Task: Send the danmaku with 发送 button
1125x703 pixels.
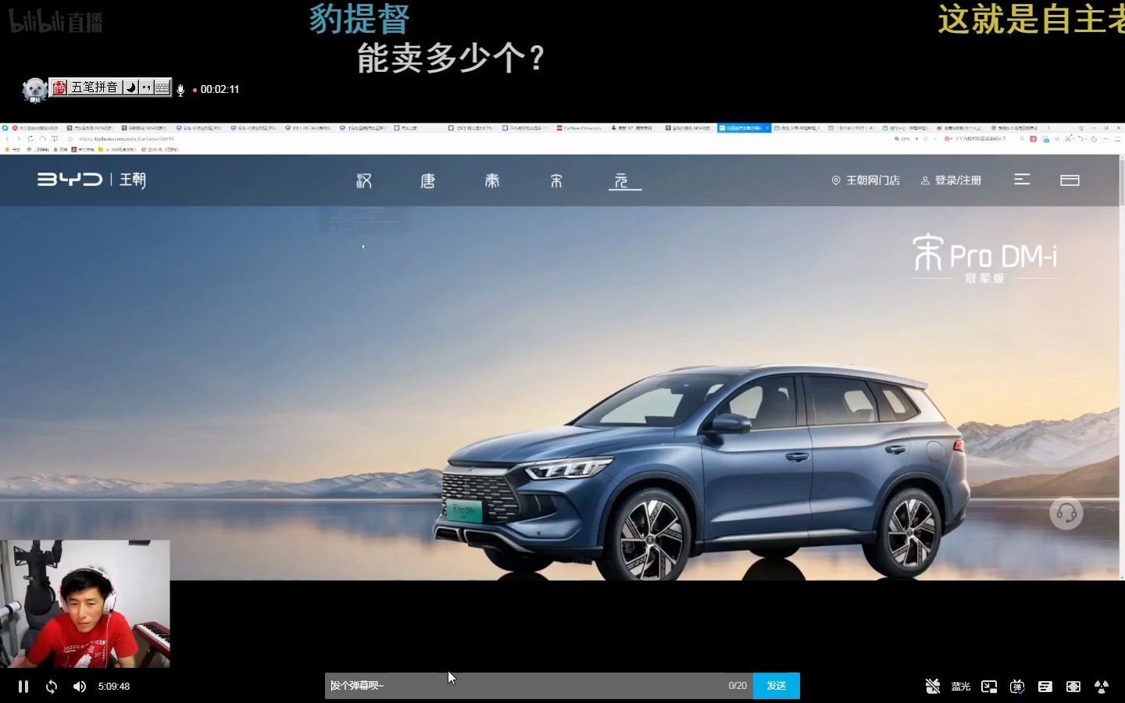Action: 776,685
